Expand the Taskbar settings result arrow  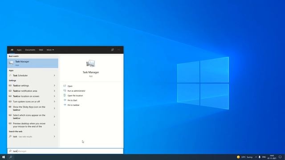point(54,85)
